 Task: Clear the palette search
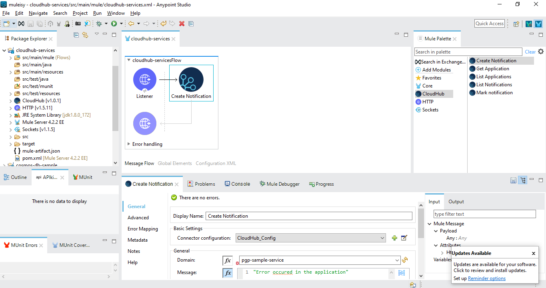click(x=530, y=52)
